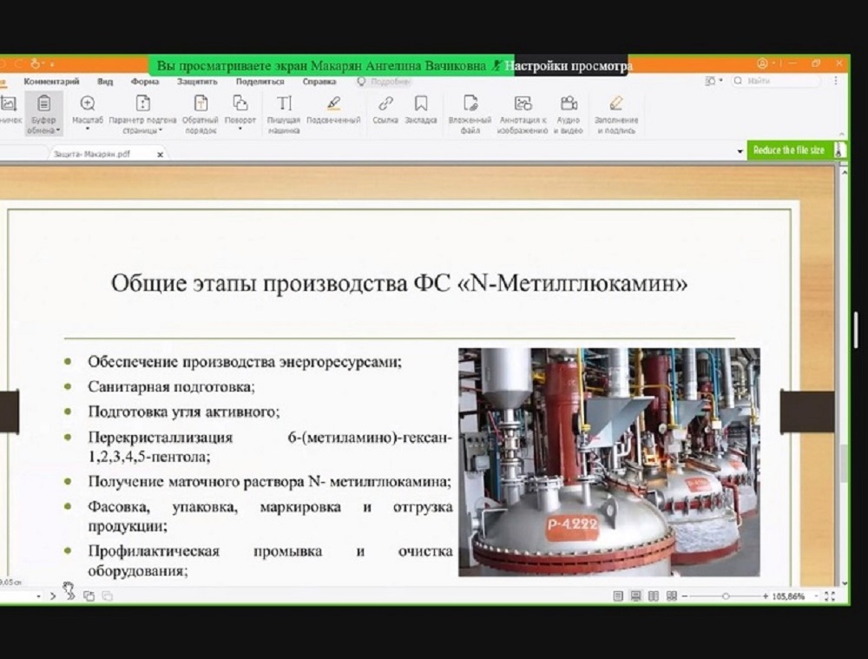Image resolution: width=868 pixels, height=659 pixels.
Task: Open the Комментарий ribbon tab
Action: [51, 82]
